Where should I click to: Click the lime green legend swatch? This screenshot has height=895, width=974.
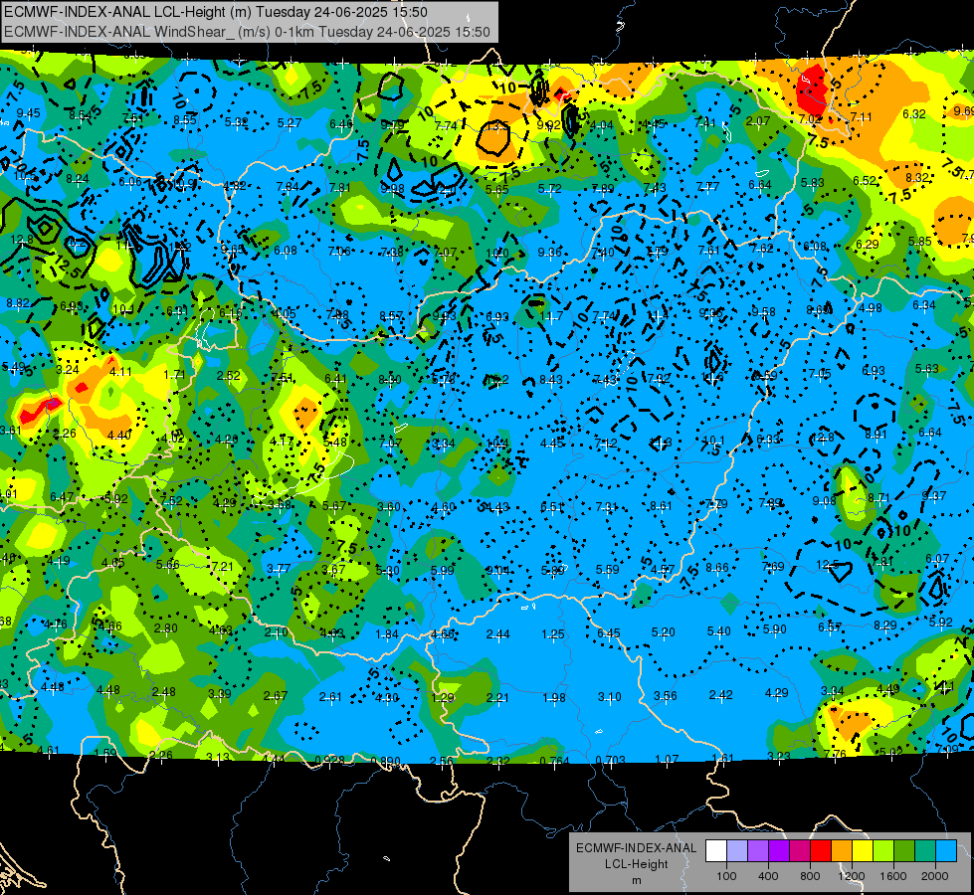[x=883, y=851]
